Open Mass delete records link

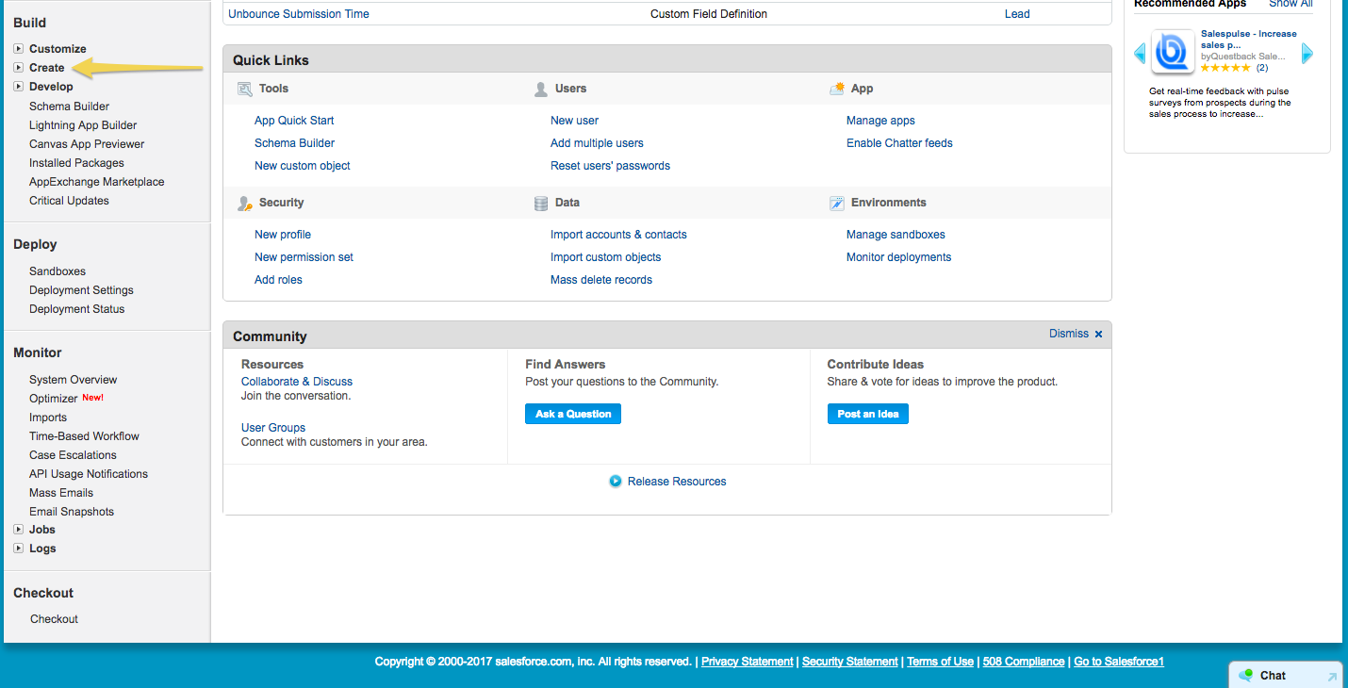click(x=601, y=280)
